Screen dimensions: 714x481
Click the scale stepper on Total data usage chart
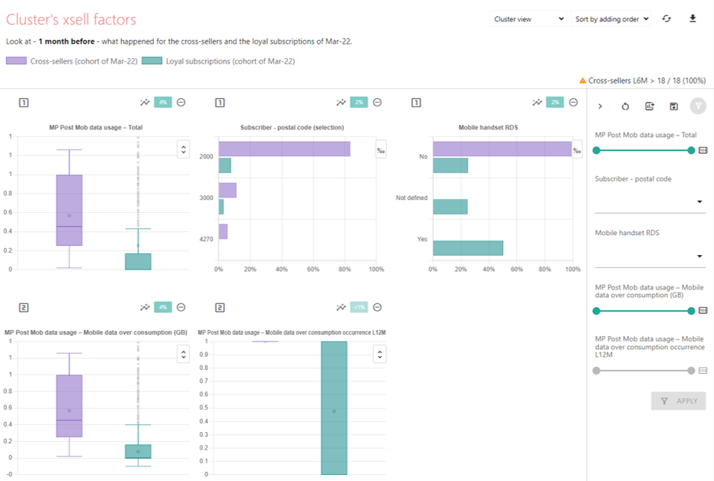tap(184, 149)
